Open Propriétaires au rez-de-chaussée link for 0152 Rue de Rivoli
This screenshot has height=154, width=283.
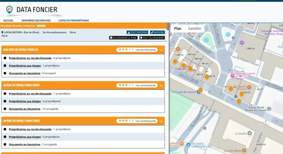[30, 58]
